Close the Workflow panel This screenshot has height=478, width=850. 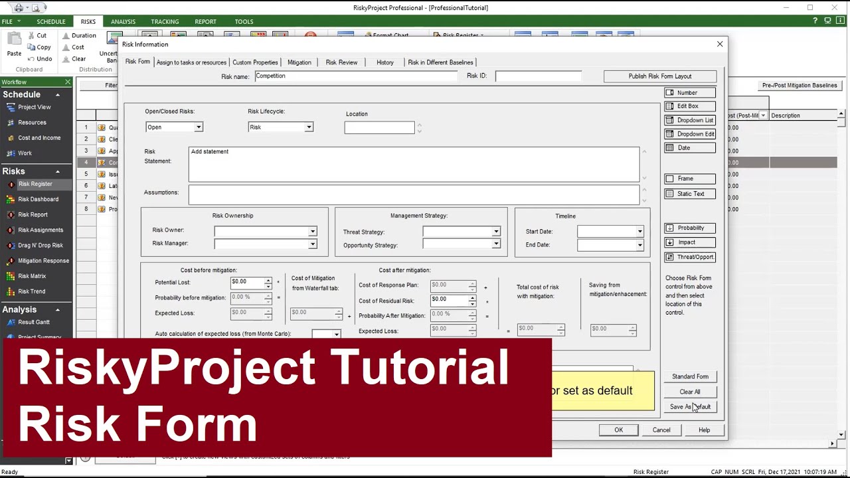[x=67, y=82]
